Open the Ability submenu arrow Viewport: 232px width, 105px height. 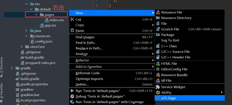click(x=222, y=93)
